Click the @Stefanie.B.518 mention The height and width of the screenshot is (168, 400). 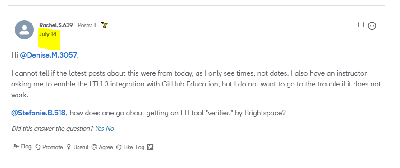(x=38, y=113)
